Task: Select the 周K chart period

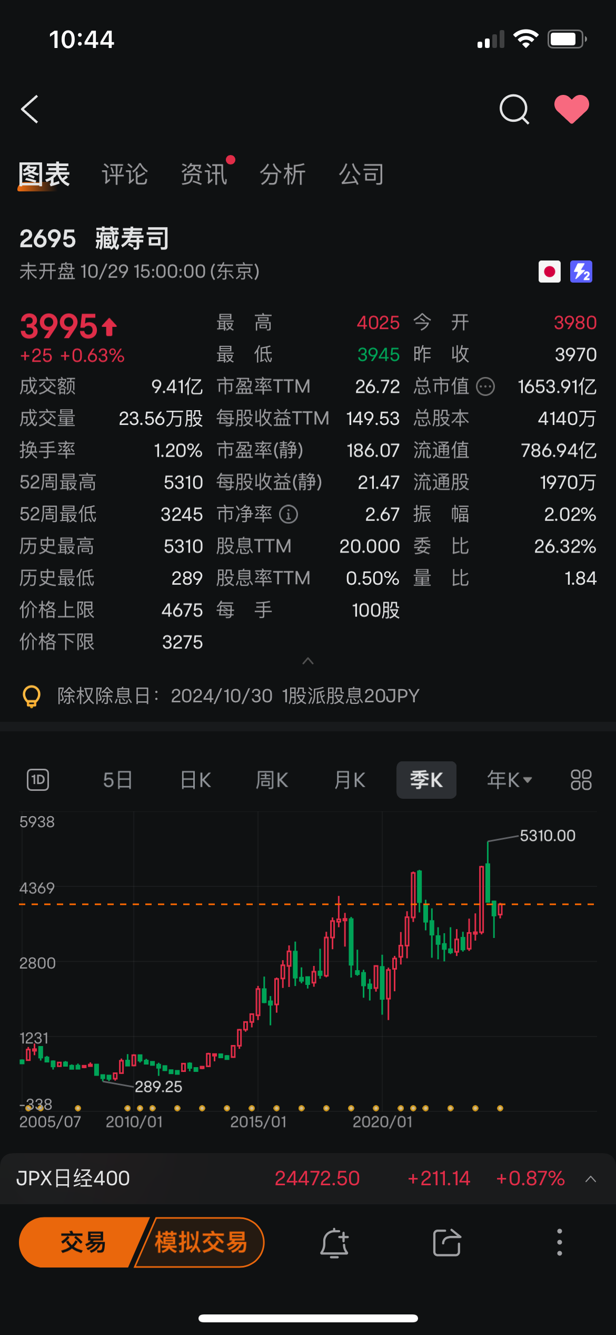Action: 272,780
